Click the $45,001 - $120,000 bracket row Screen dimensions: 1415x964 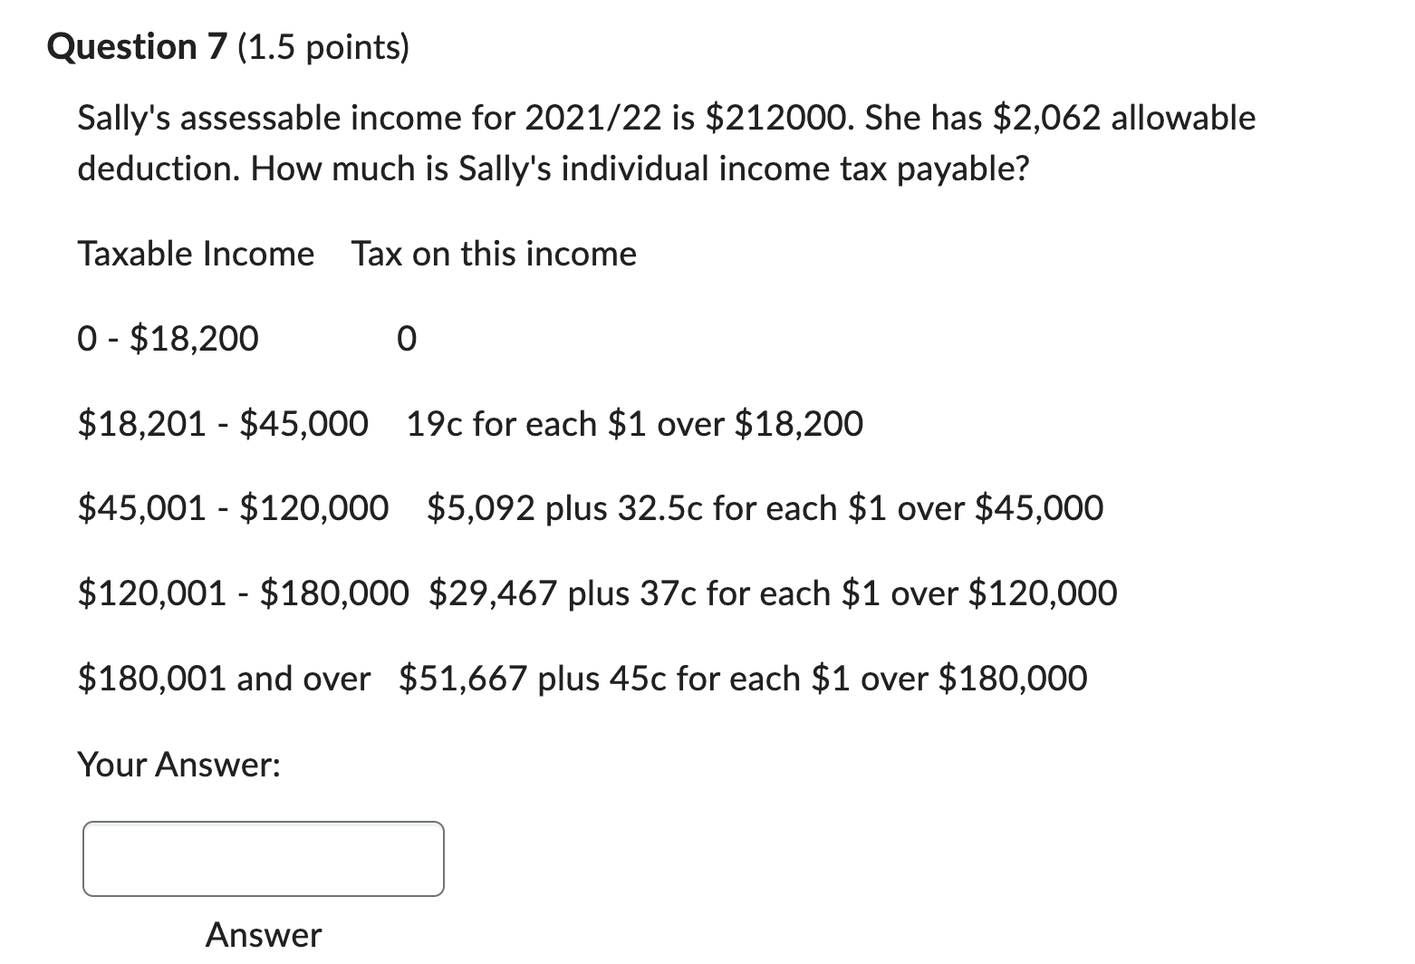click(x=232, y=508)
